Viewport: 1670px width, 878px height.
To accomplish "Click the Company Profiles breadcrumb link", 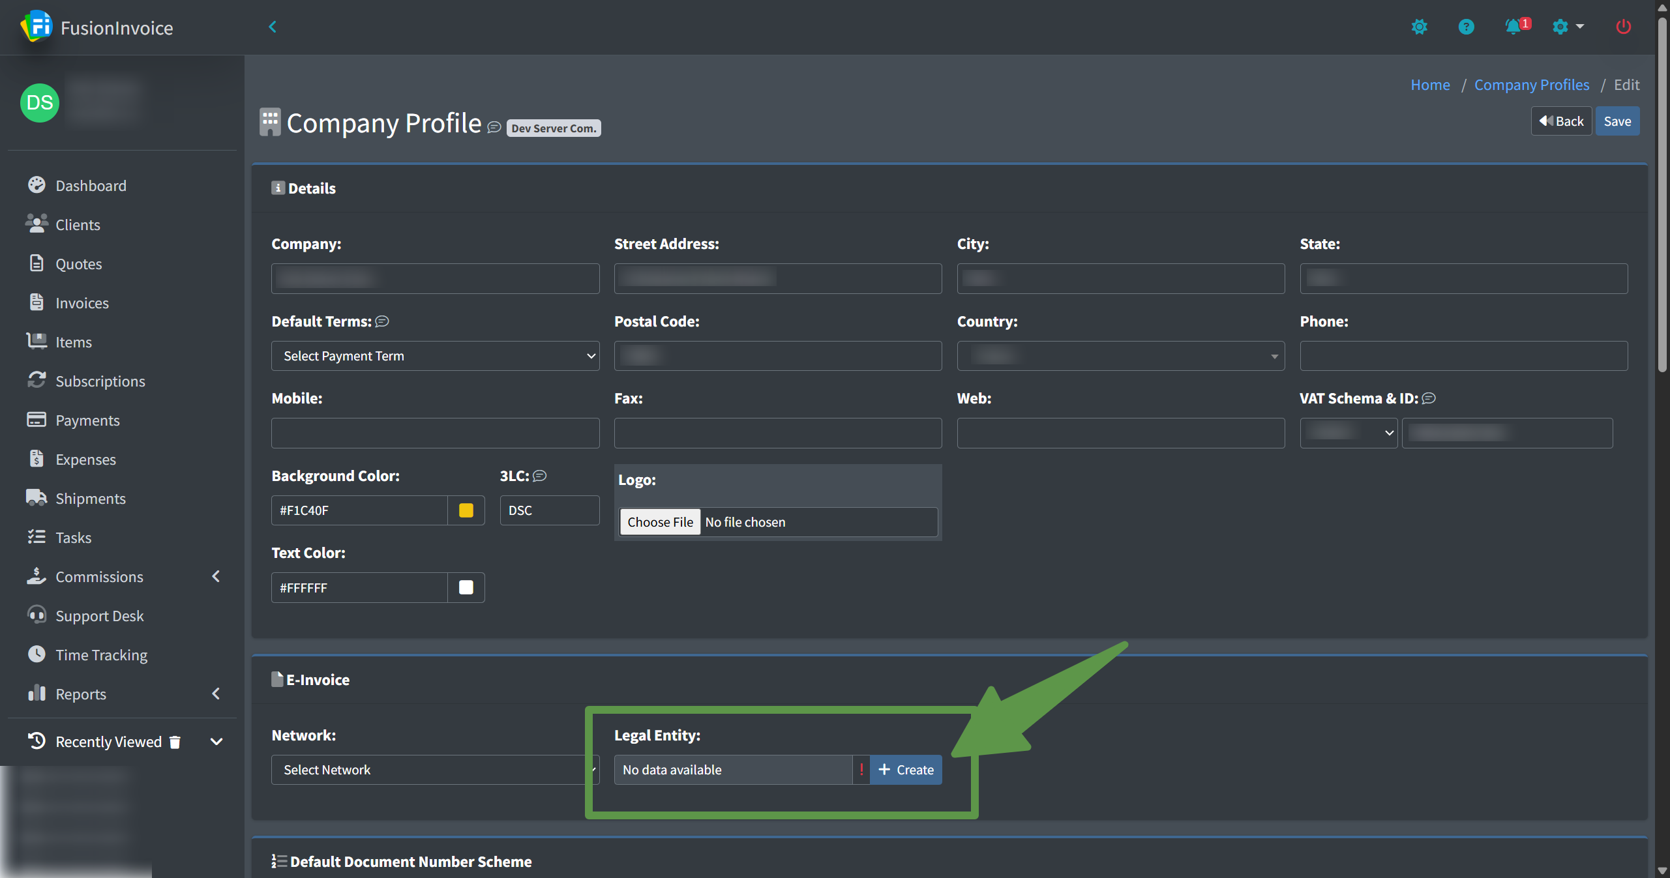I will coord(1531,85).
